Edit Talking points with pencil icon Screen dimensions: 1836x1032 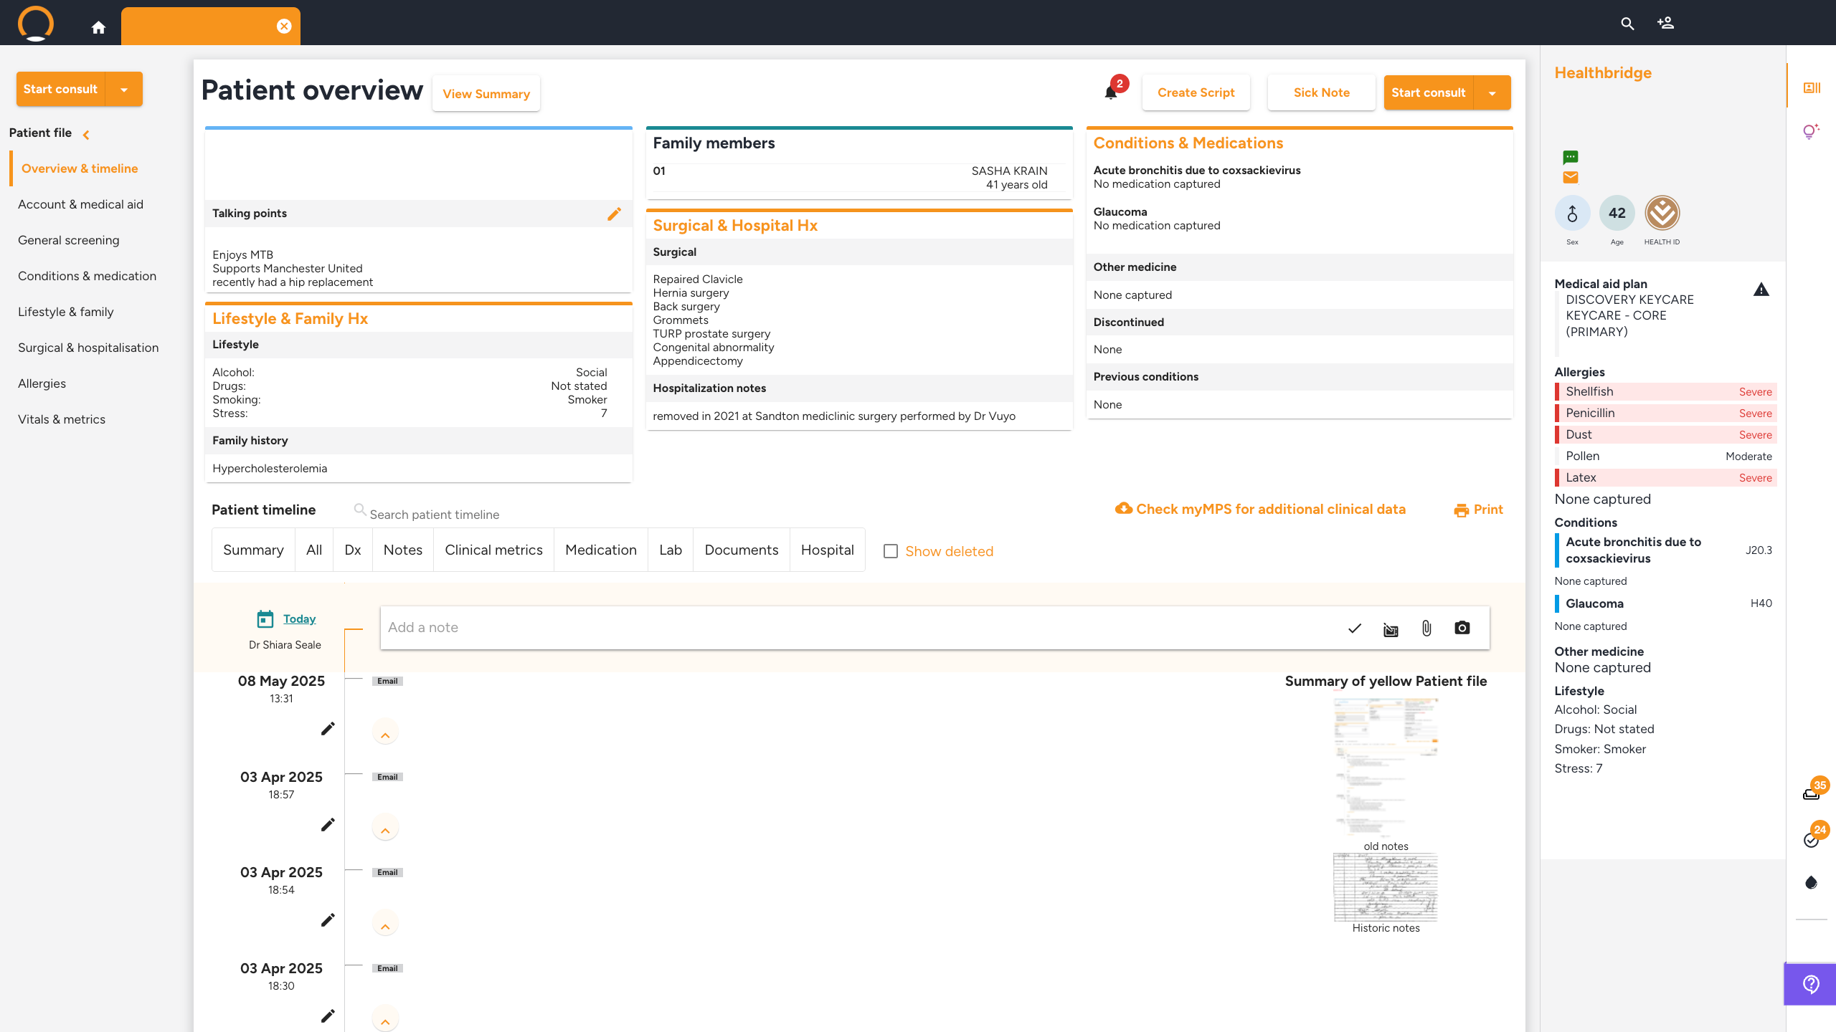(x=614, y=214)
